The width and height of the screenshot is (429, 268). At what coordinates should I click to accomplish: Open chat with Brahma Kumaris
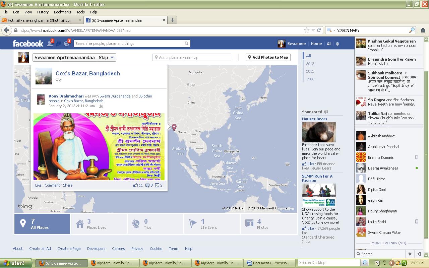tap(387, 157)
